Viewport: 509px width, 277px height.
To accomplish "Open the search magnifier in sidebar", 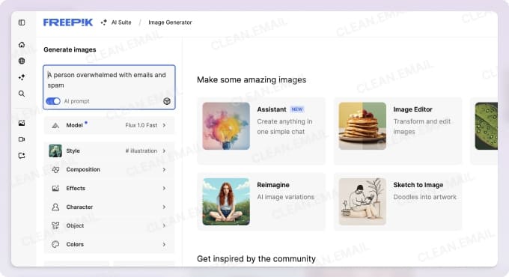I will pos(22,94).
